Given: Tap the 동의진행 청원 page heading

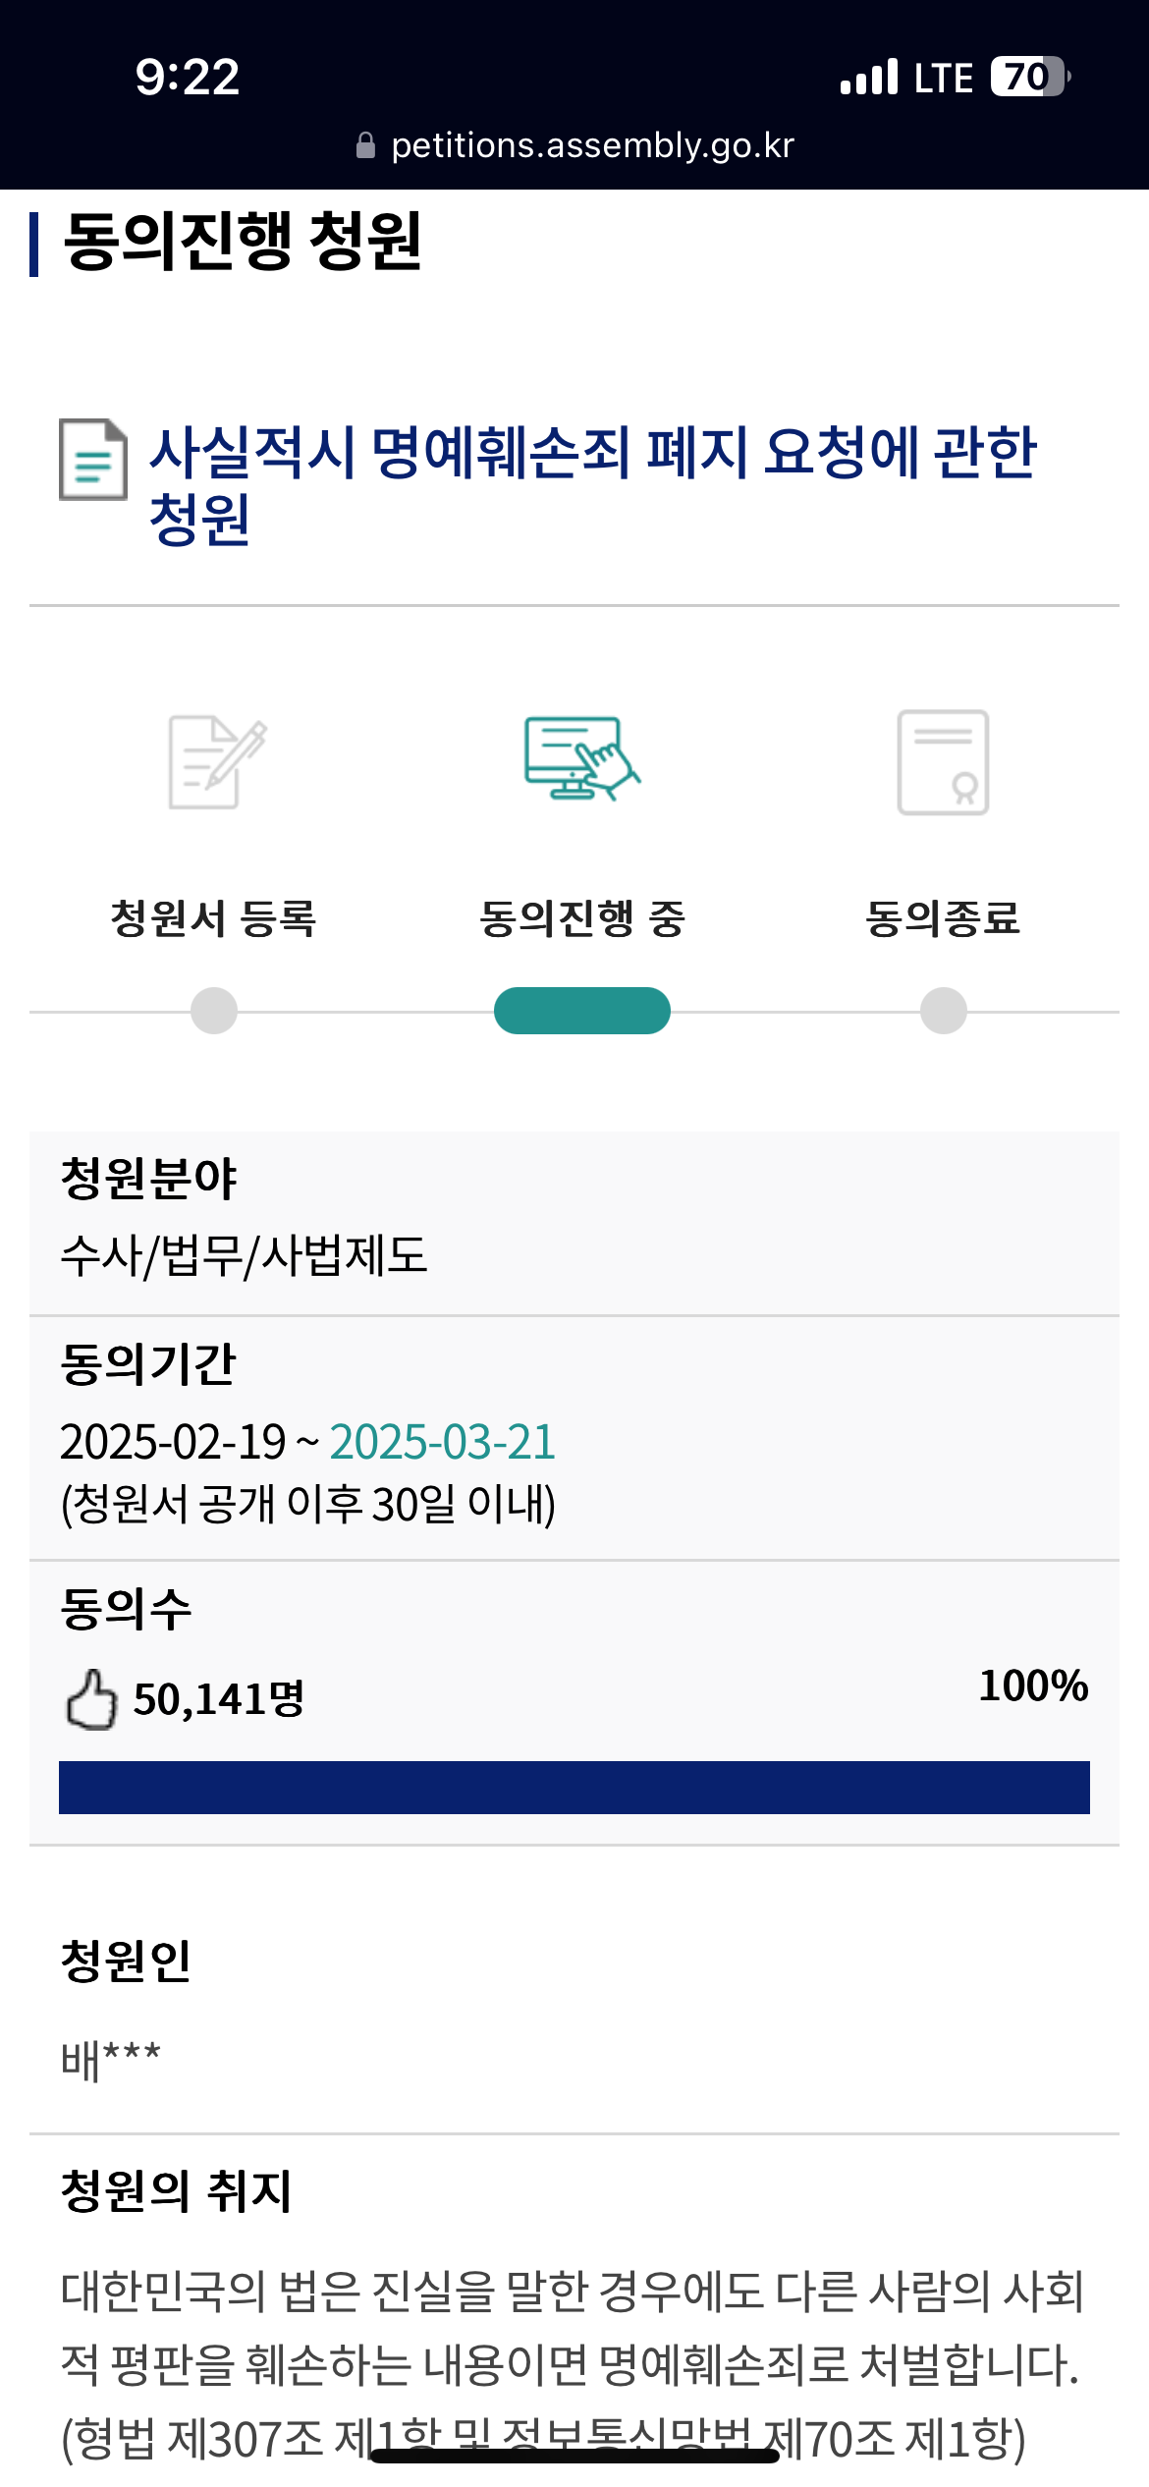Looking at the screenshot, I should pos(243,242).
